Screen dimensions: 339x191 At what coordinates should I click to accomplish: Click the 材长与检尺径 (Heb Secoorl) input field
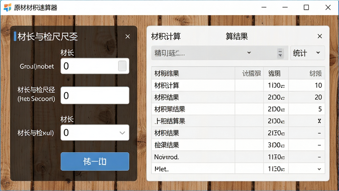click(x=95, y=95)
